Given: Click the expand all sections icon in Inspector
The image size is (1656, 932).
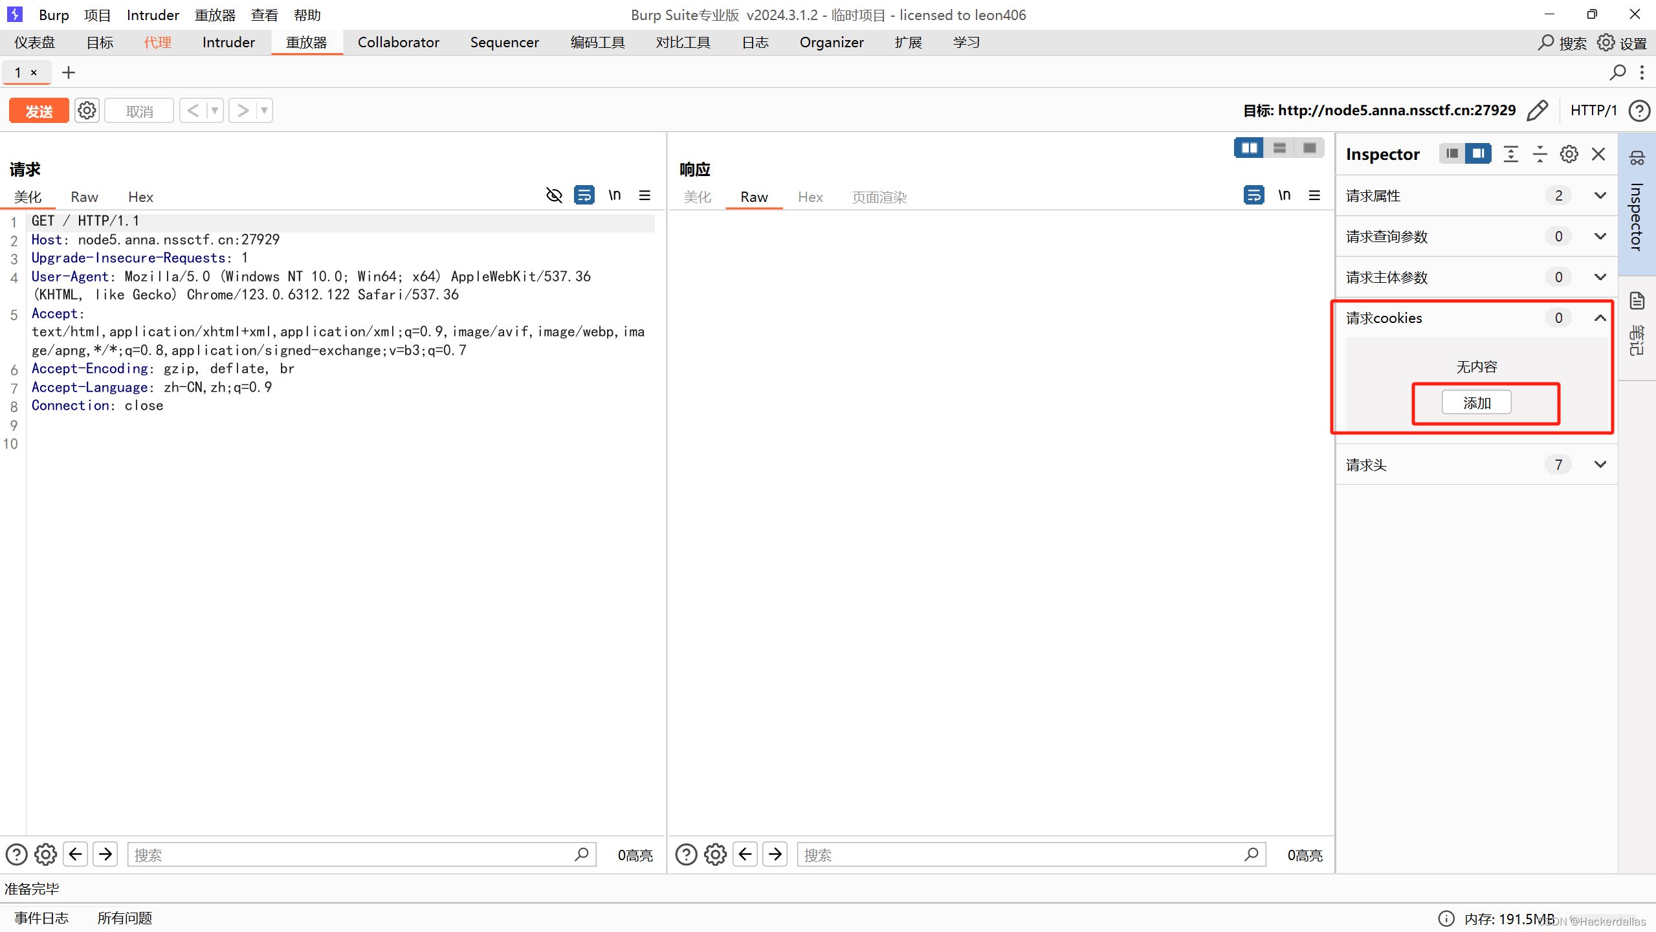Looking at the screenshot, I should click(1510, 154).
